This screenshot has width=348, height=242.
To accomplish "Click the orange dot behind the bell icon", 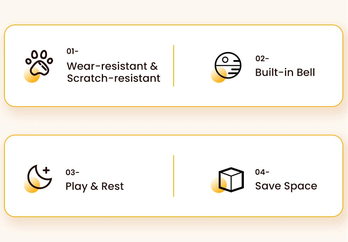I will (217, 76).
